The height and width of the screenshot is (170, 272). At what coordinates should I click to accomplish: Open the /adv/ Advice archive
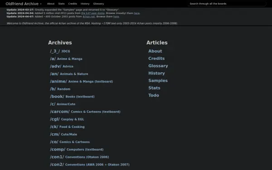pos(62,66)
